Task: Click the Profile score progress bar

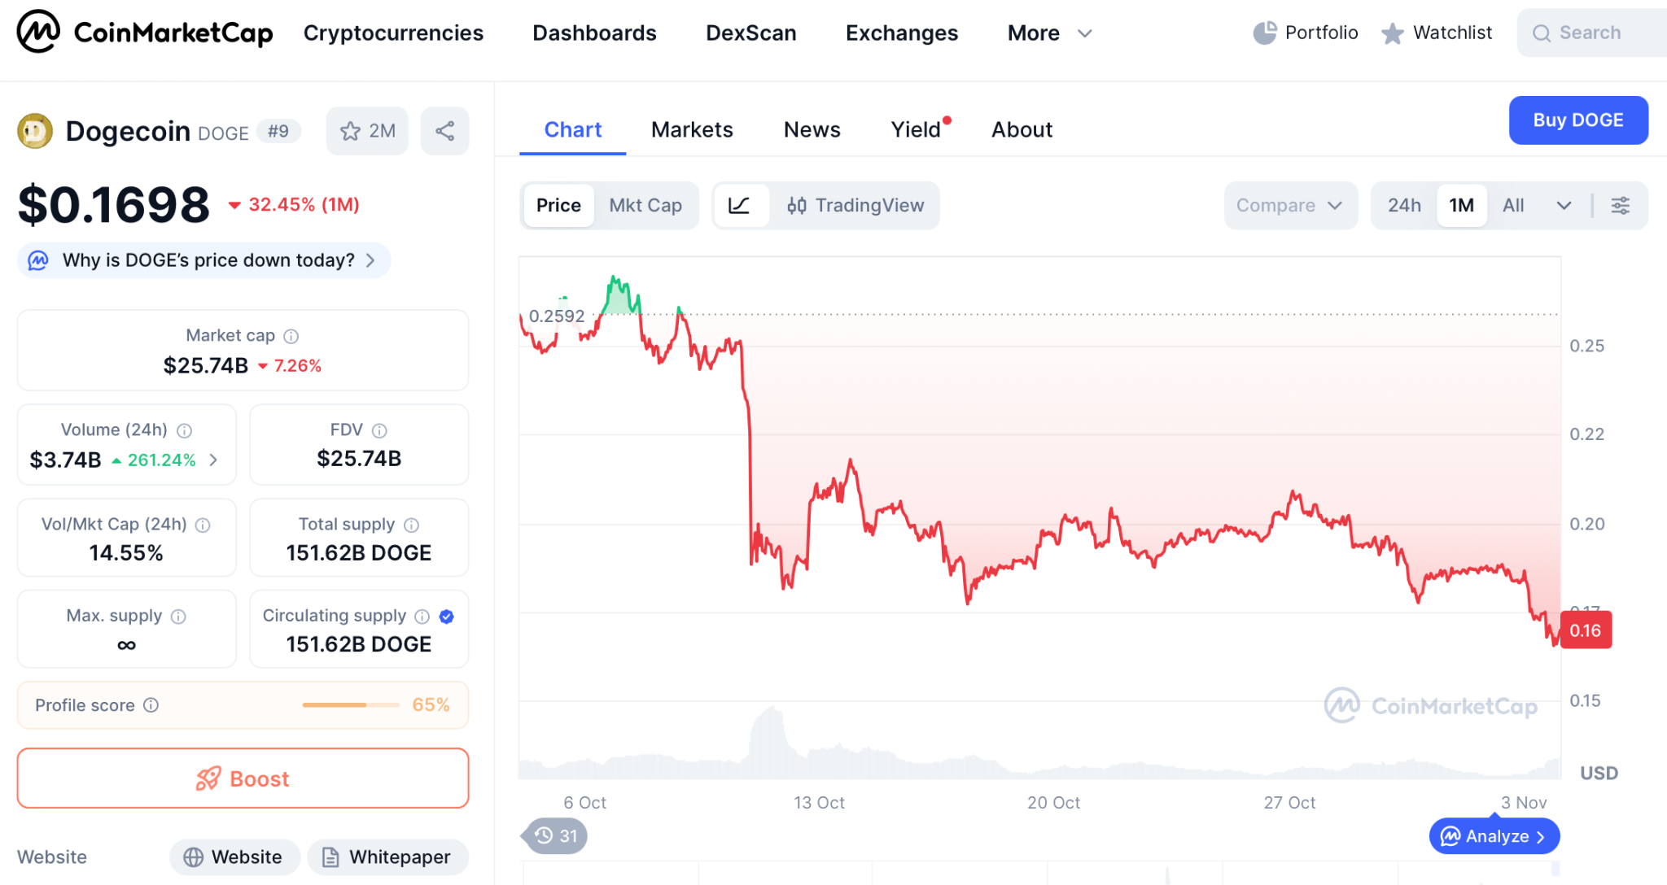Action: point(351,704)
